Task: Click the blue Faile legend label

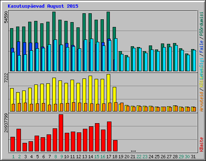Action: click(x=202, y=46)
